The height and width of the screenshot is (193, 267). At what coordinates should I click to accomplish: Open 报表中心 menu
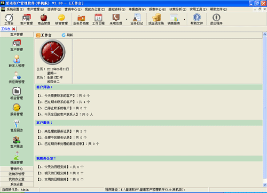(x=158, y=9)
